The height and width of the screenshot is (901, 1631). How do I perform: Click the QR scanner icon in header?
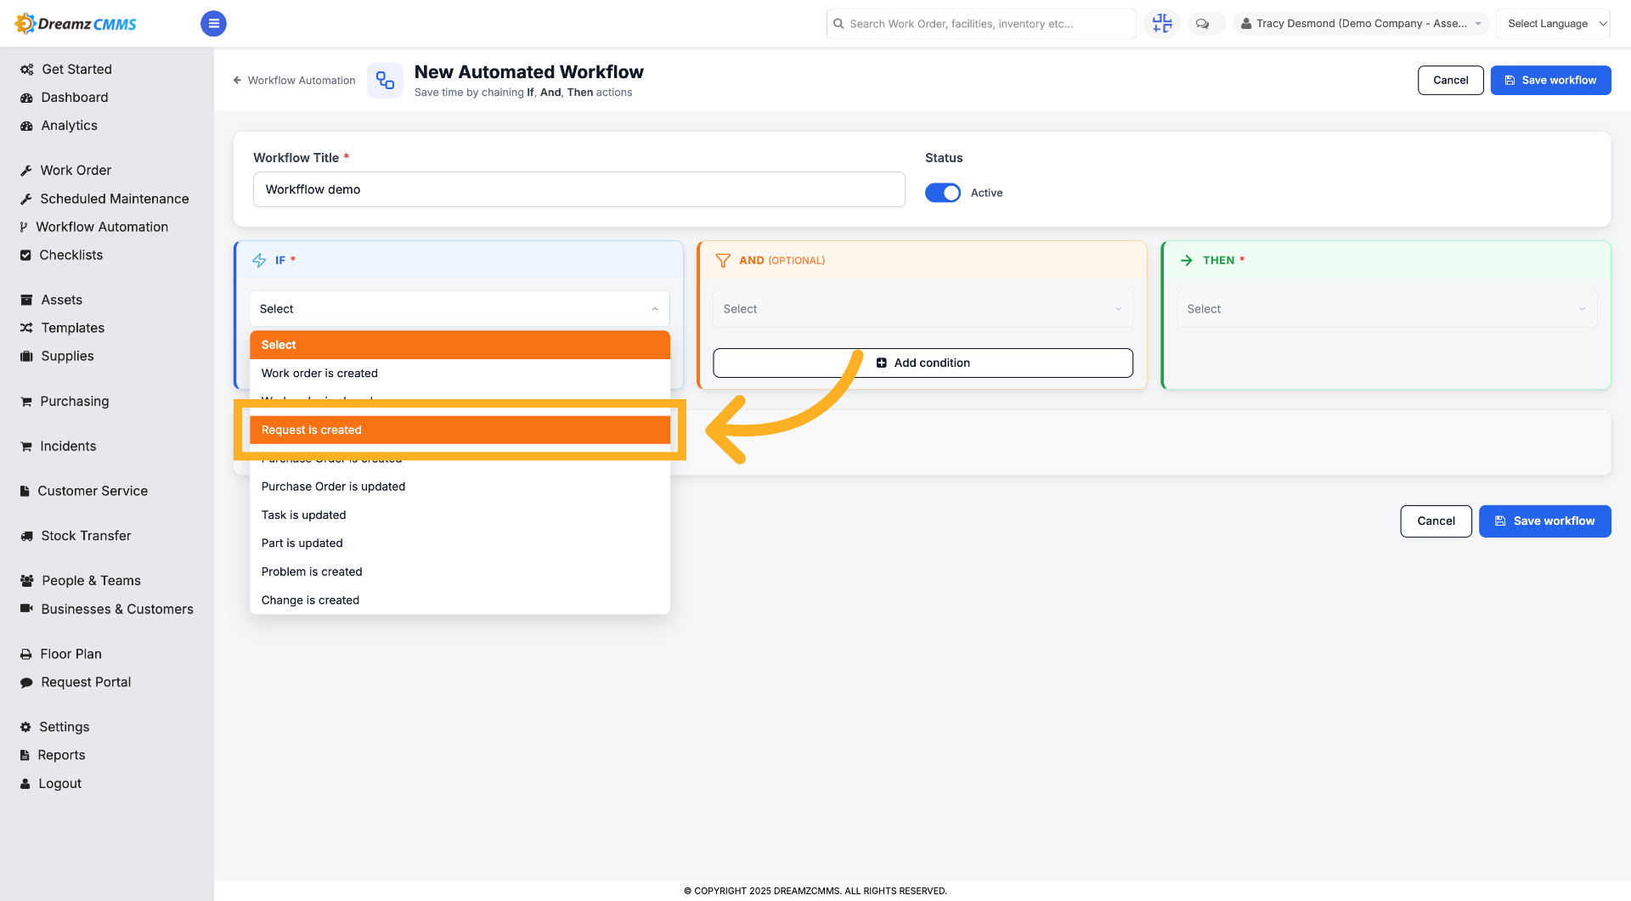pyautogui.click(x=1162, y=24)
